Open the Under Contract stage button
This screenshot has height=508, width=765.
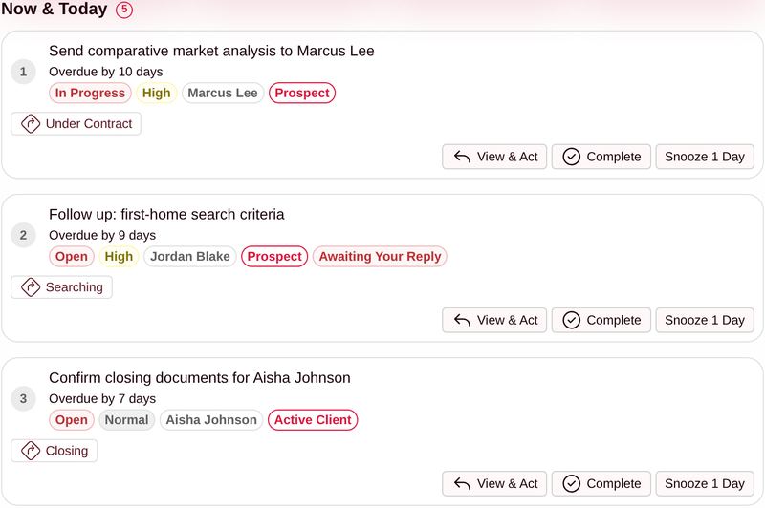76,124
